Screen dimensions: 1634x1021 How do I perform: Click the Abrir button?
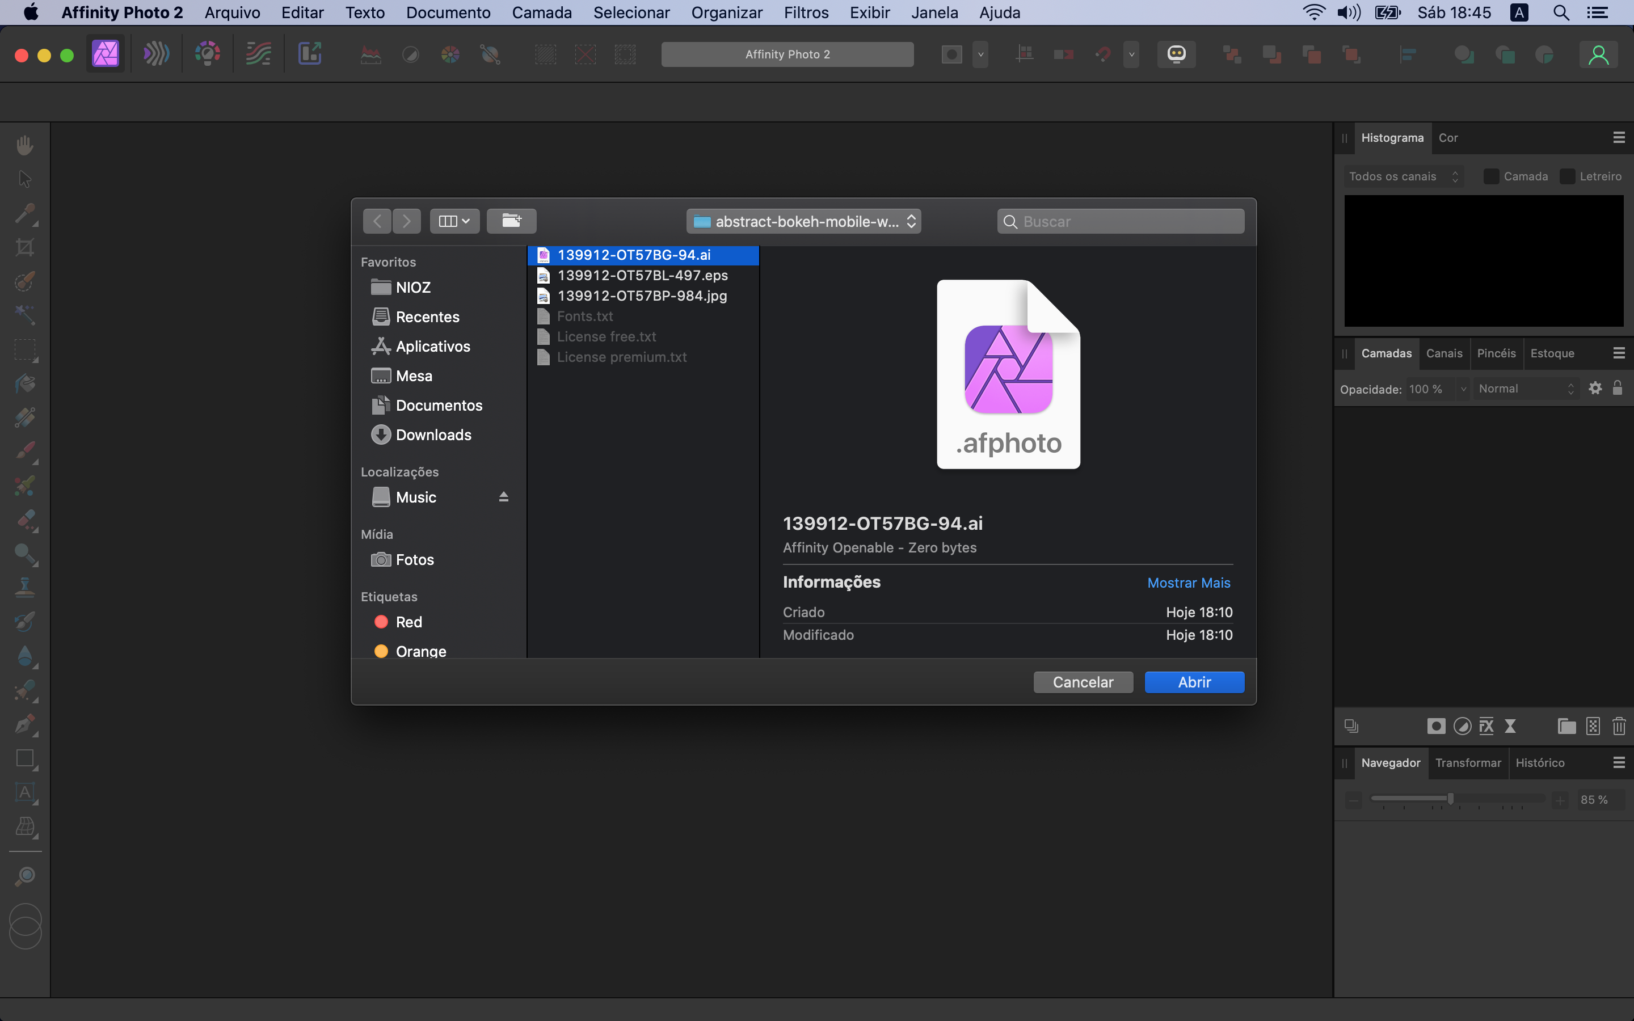1194,682
